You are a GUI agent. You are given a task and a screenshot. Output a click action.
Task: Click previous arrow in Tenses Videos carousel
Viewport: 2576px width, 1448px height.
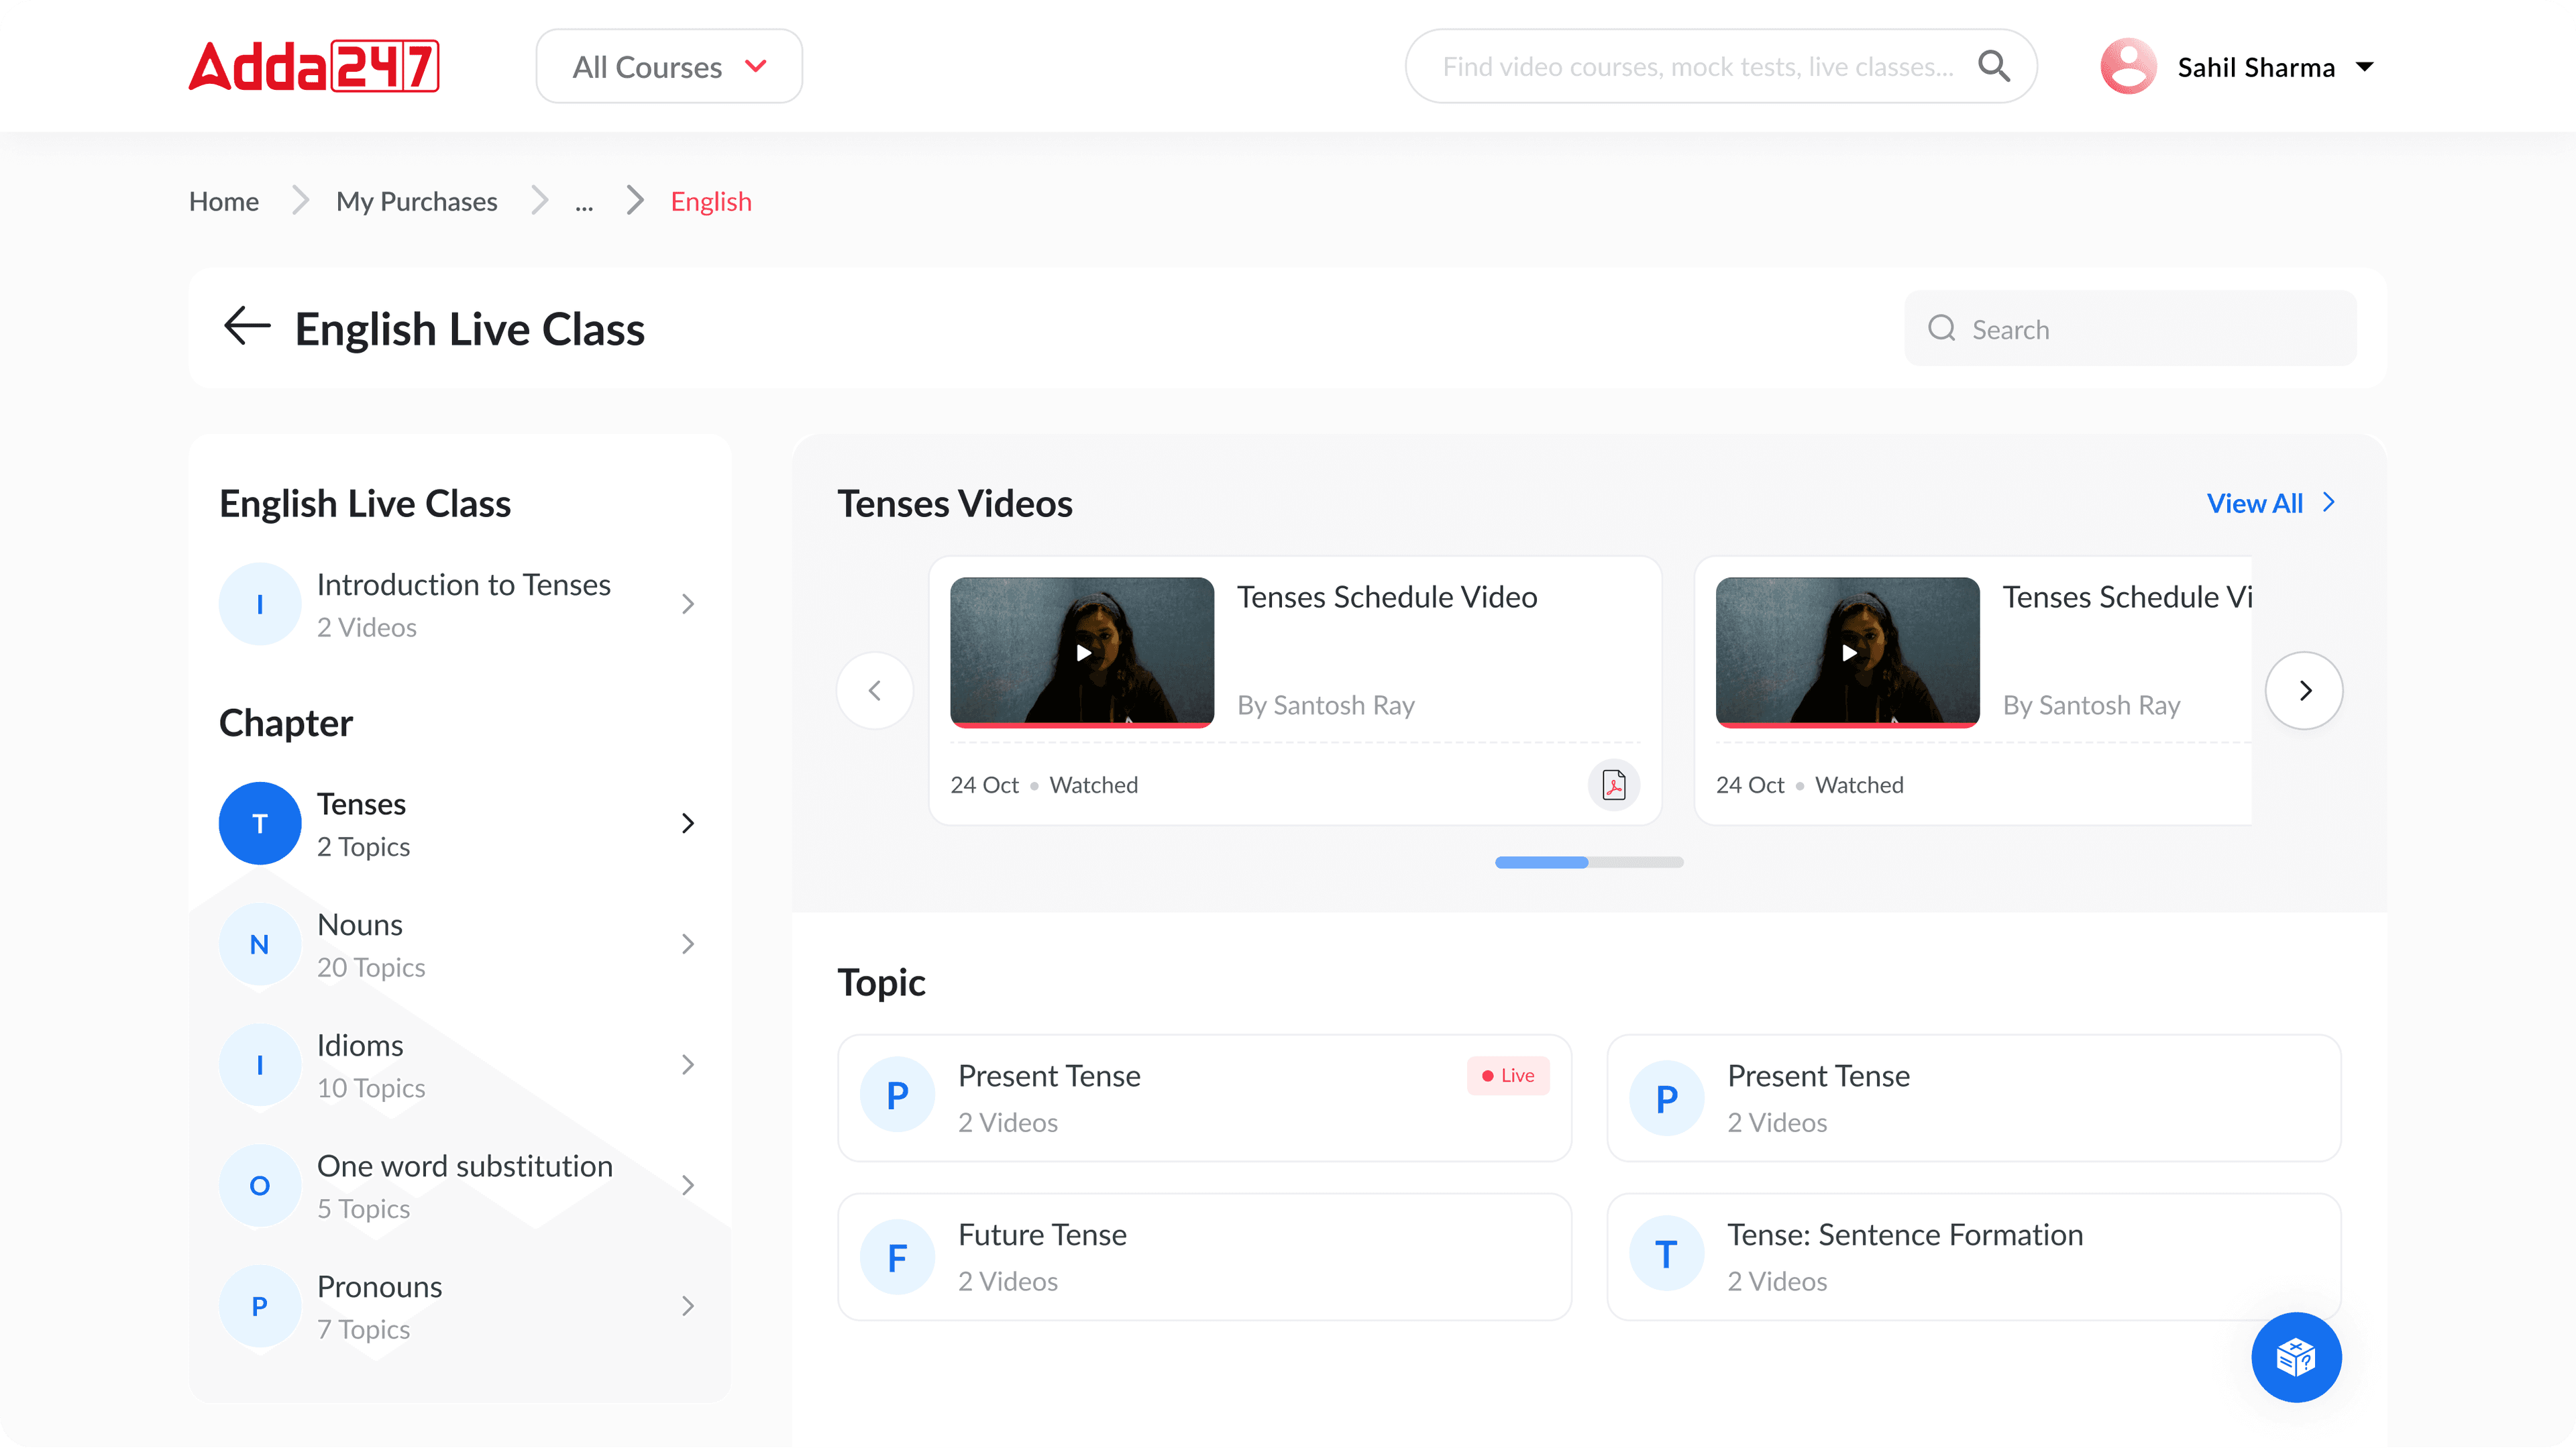[875, 690]
